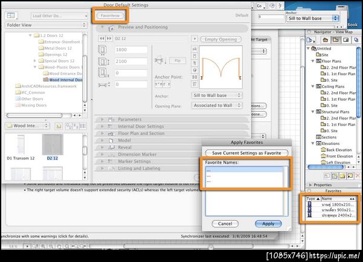Click the previous door arrows button
Image resolution: width=363 pixels, height=262 pixels.
click(x=102, y=38)
